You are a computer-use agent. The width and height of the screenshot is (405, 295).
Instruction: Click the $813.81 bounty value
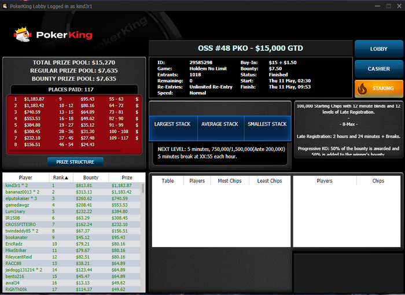84,186
